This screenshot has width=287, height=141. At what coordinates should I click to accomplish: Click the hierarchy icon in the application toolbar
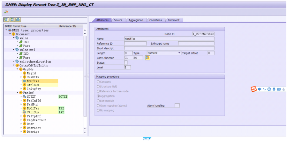point(6,12)
